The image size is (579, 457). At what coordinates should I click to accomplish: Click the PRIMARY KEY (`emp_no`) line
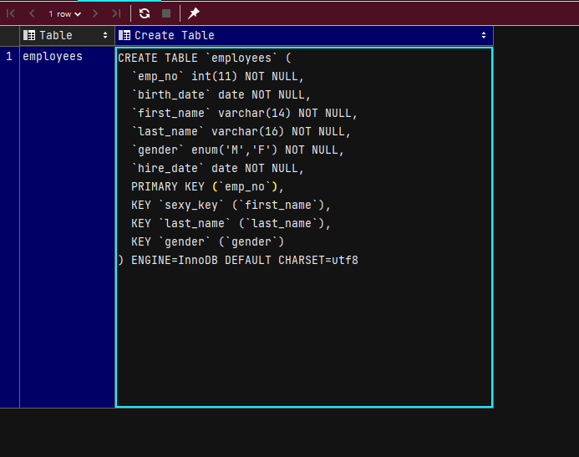click(x=207, y=187)
